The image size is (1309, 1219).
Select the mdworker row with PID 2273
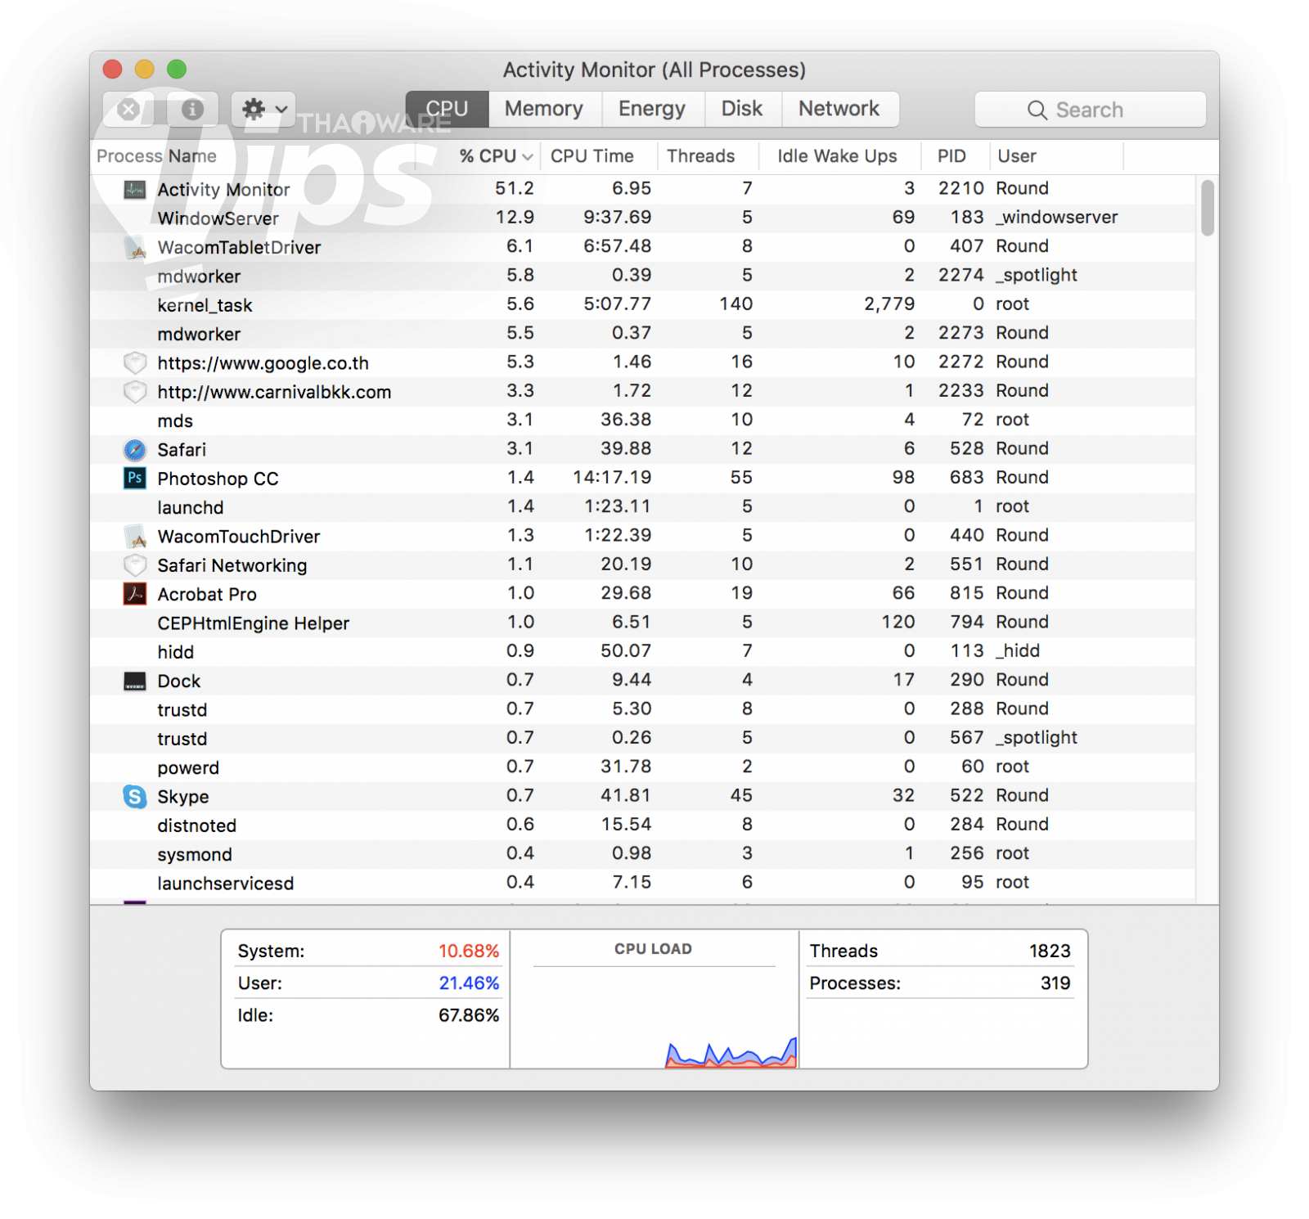click(642, 334)
